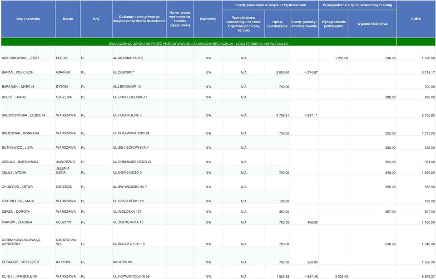Select travel cost value '4 887.48'

[311, 277]
